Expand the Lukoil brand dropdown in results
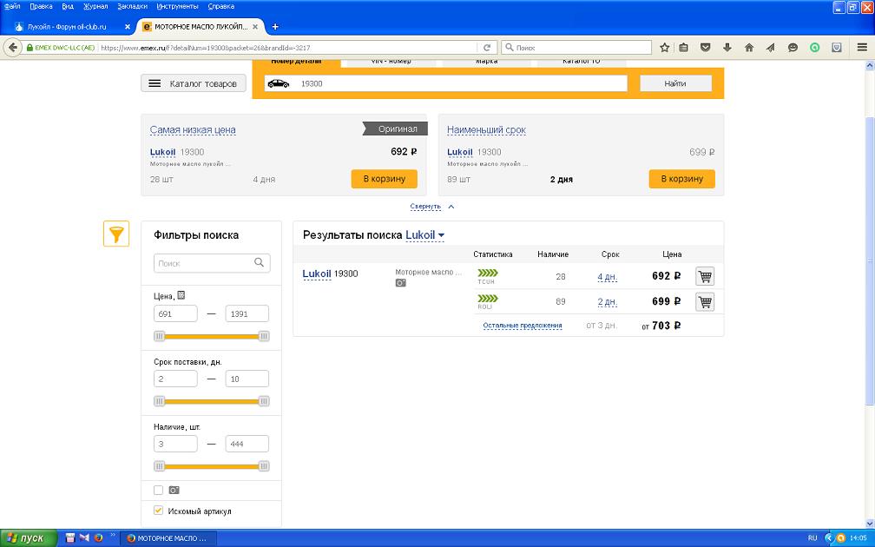The height and width of the screenshot is (547, 875). [424, 235]
